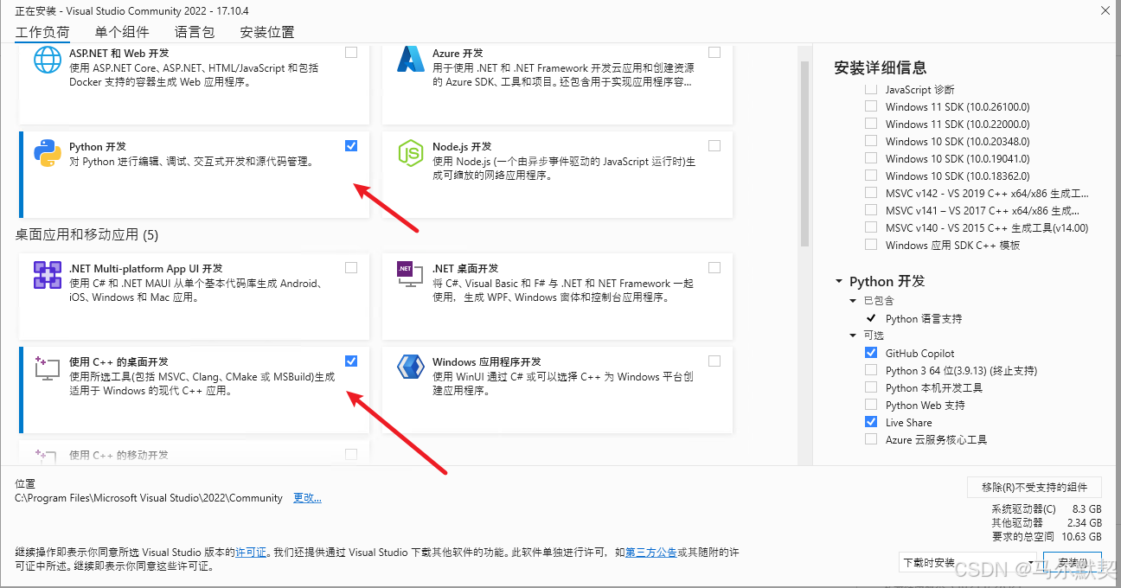Check the .NET Multi-platform App UI checkbox
Screen dimensions: 1121x588
pos(351,267)
